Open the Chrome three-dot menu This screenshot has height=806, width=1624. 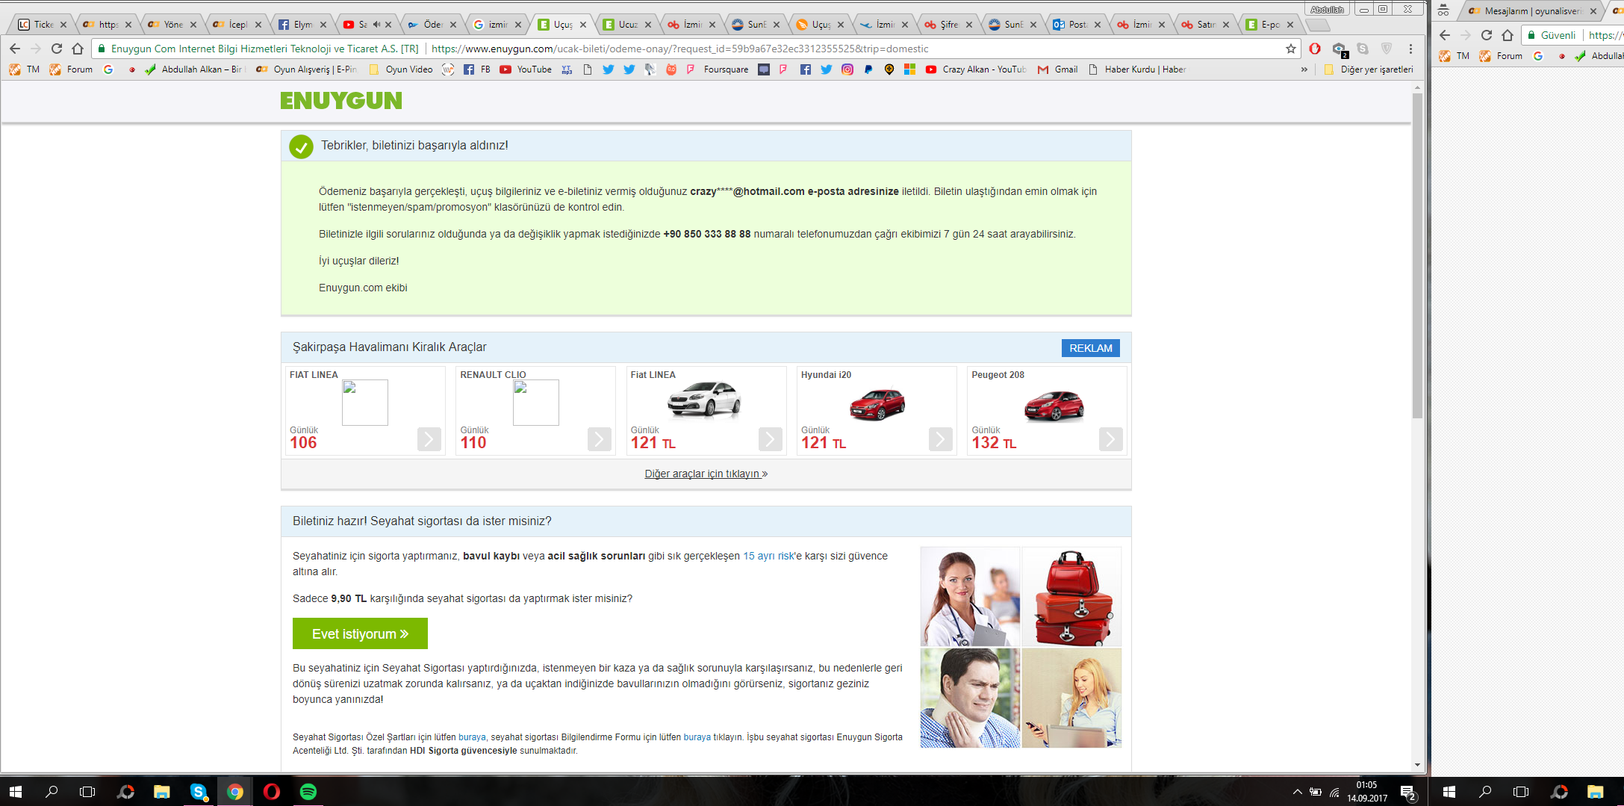(x=1410, y=49)
